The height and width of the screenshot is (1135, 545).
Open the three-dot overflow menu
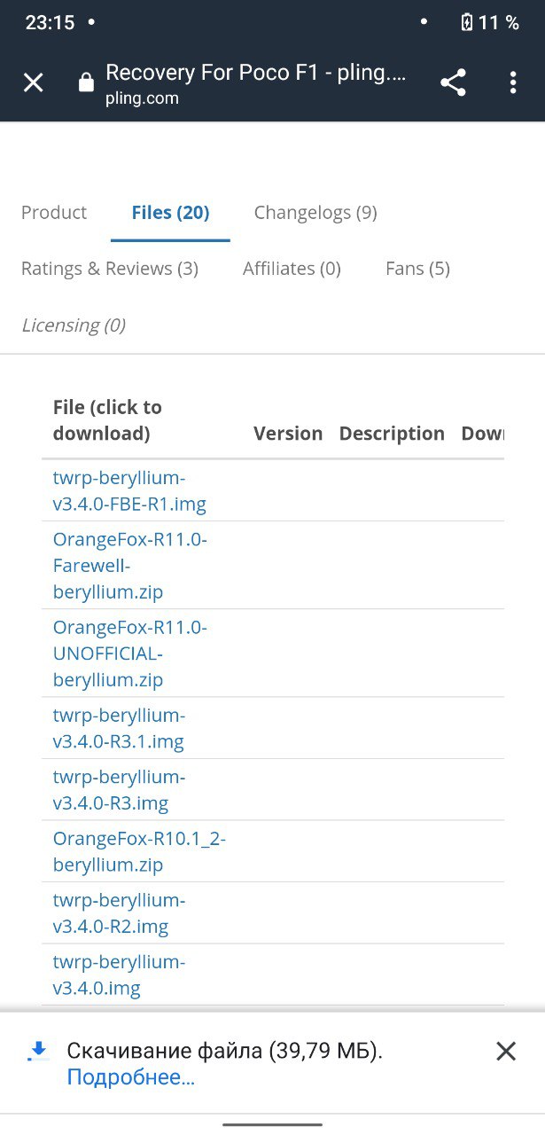click(513, 83)
